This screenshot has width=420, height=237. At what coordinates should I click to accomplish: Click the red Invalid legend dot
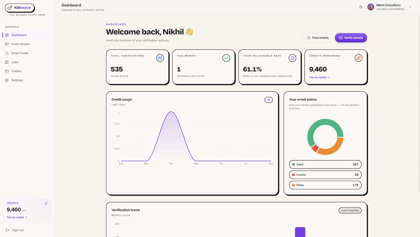(x=293, y=175)
